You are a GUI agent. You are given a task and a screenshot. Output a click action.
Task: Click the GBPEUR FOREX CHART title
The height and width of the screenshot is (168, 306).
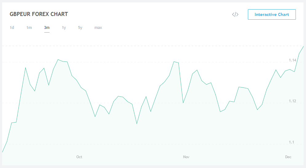(39, 14)
